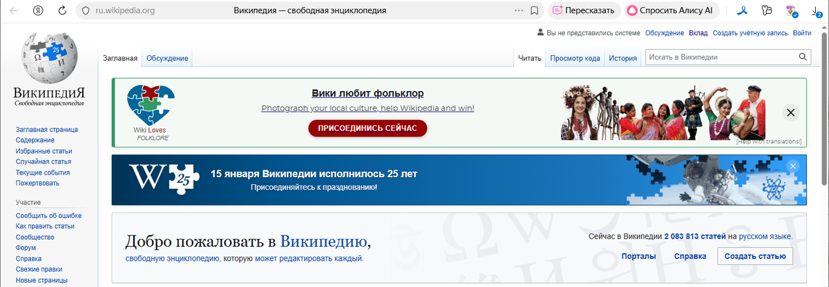Image resolution: width=829 pixels, height=287 pixels.
Task: Open the История tab
Action: click(x=622, y=58)
